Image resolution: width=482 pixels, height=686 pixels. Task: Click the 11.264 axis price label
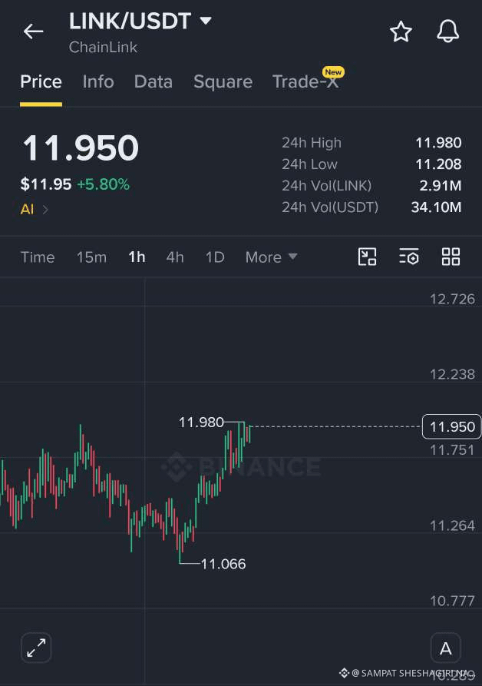[x=452, y=525]
